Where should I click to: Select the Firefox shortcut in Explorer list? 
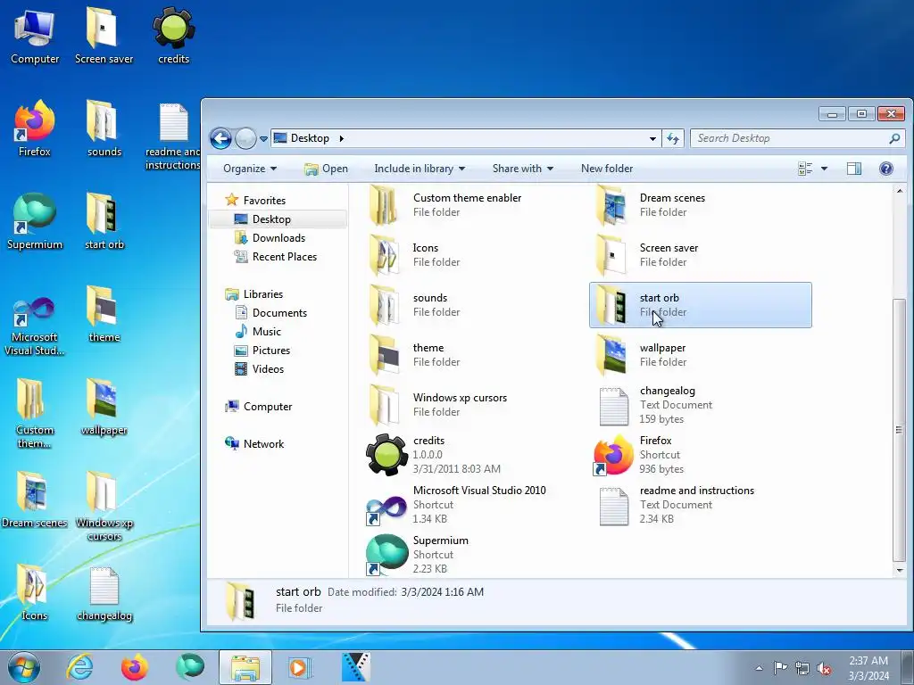click(700, 455)
